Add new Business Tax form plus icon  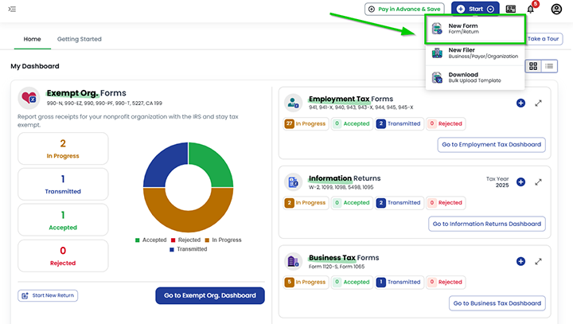[520, 261]
